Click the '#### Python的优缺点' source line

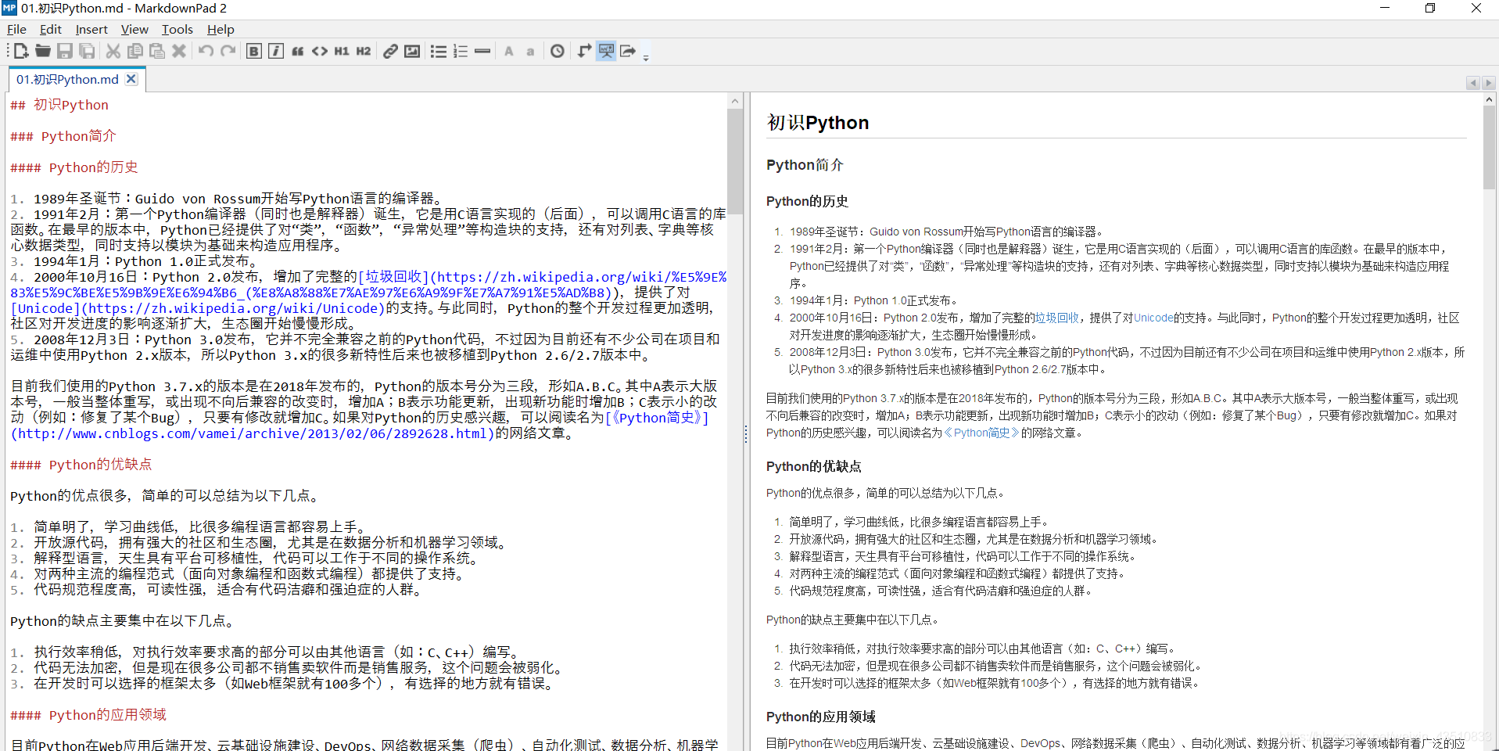(x=81, y=465)
